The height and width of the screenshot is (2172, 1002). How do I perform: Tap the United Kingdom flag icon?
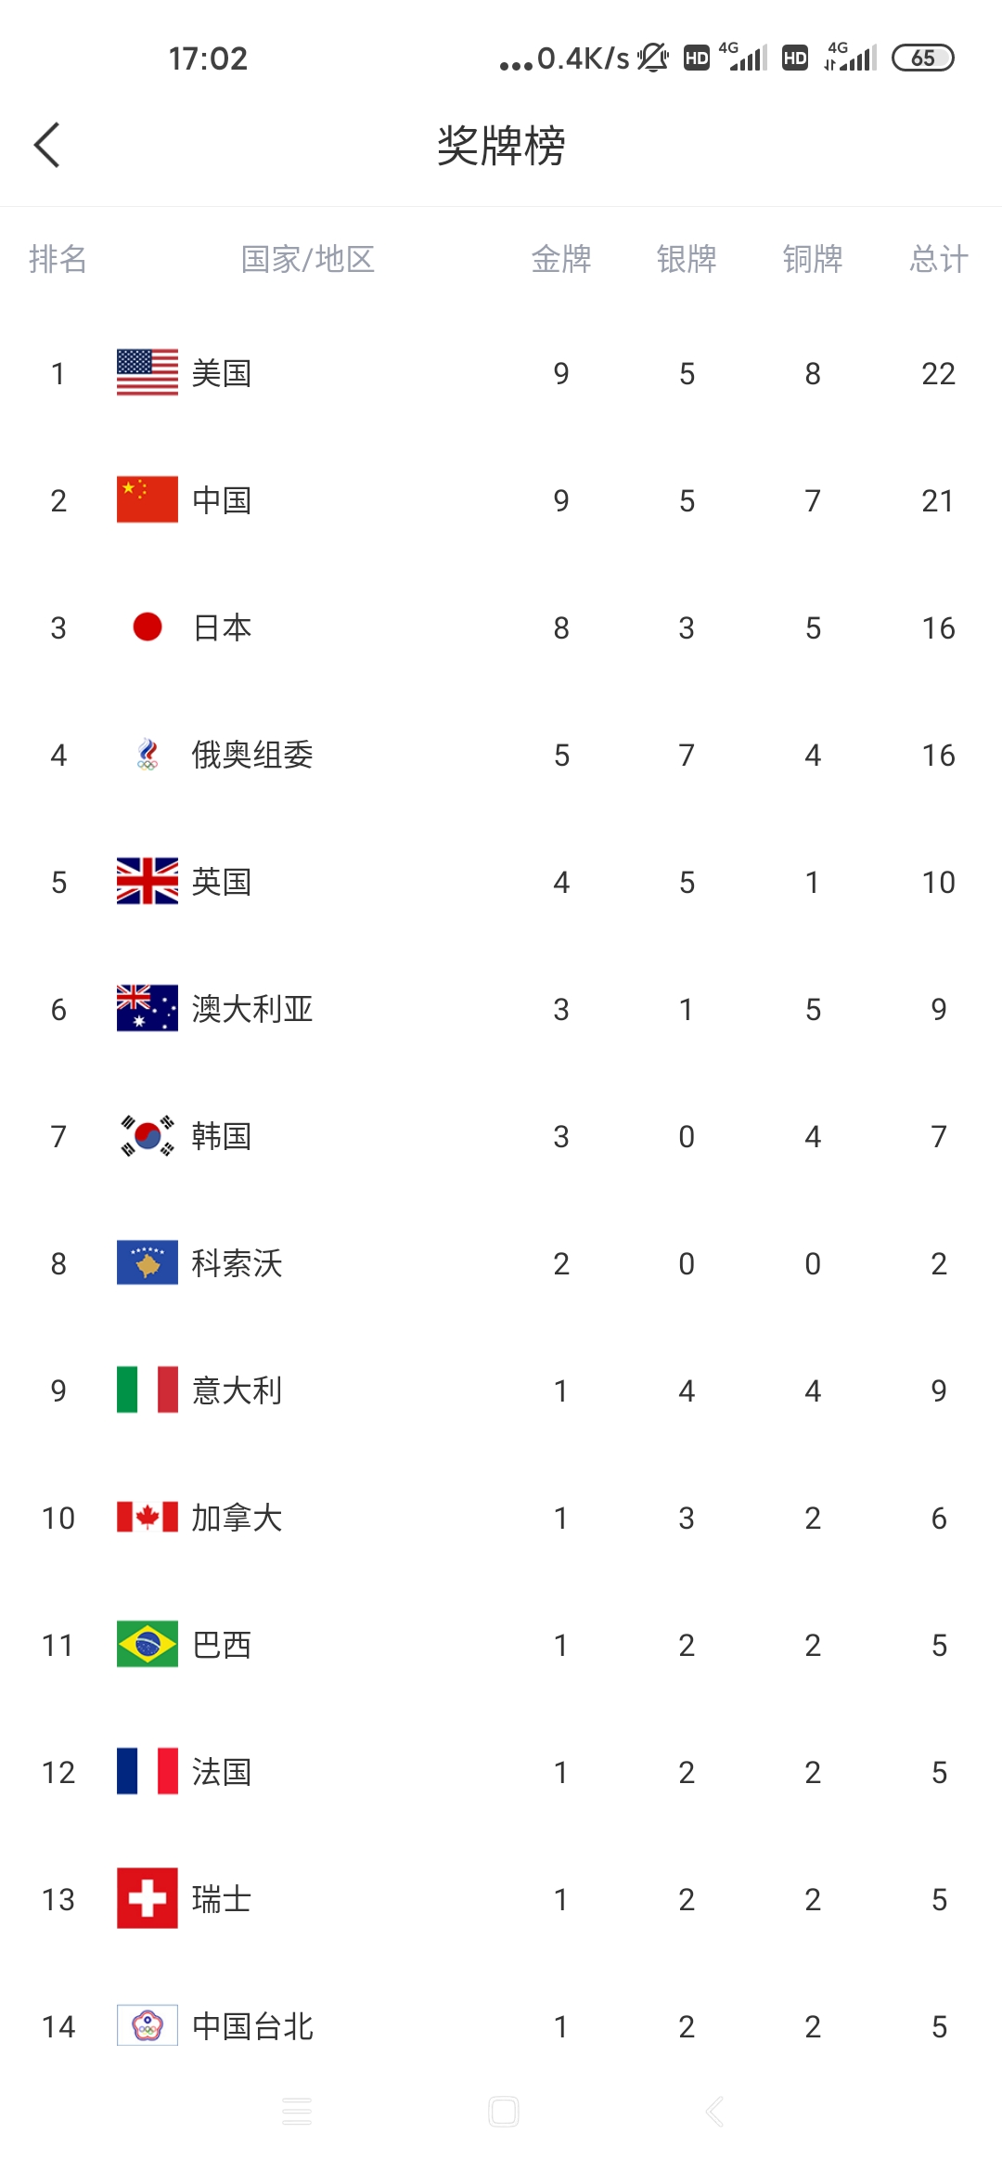(x=148, y=882)
